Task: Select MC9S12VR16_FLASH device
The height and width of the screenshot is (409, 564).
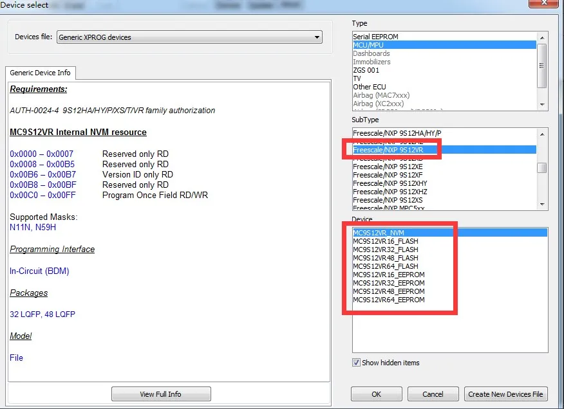Action: coord(450,241)
